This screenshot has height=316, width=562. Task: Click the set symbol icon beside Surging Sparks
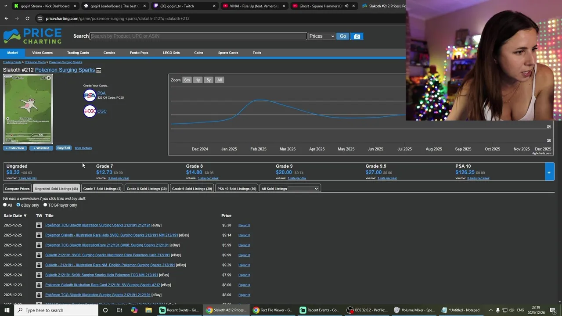[99, 70]
